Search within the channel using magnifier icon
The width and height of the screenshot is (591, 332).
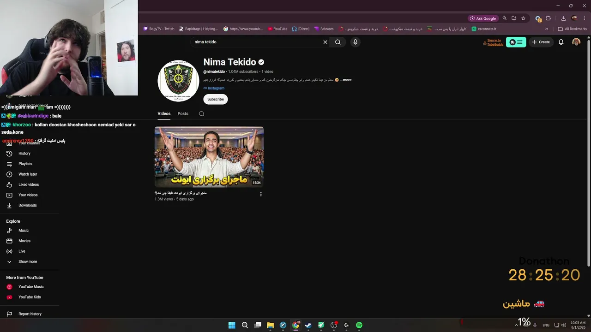(x=202, y=114)
